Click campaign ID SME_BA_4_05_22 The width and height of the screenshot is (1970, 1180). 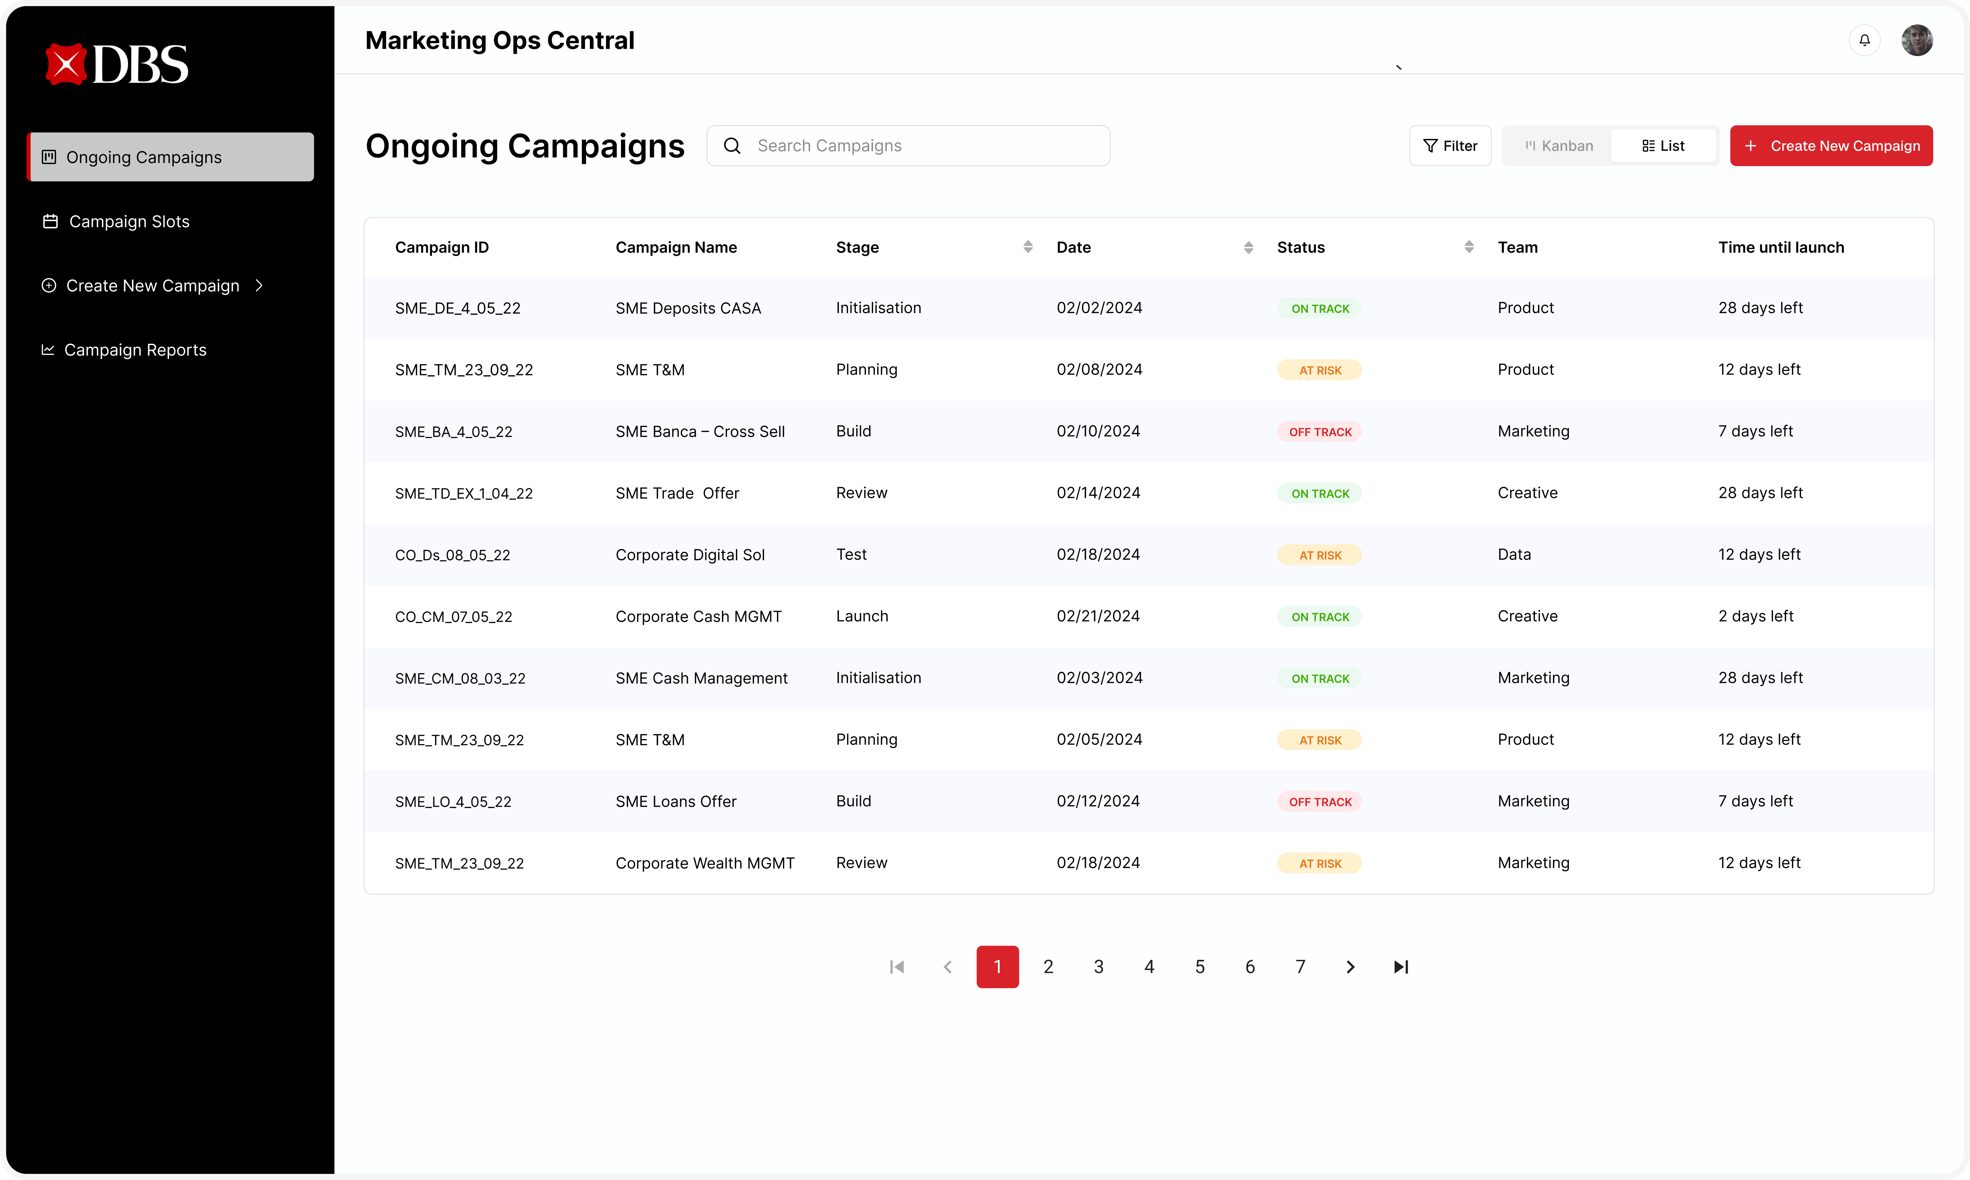click(x=453, y=432)
